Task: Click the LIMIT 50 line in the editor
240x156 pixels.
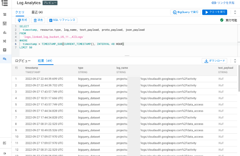Action: click(x=26, y=47)
